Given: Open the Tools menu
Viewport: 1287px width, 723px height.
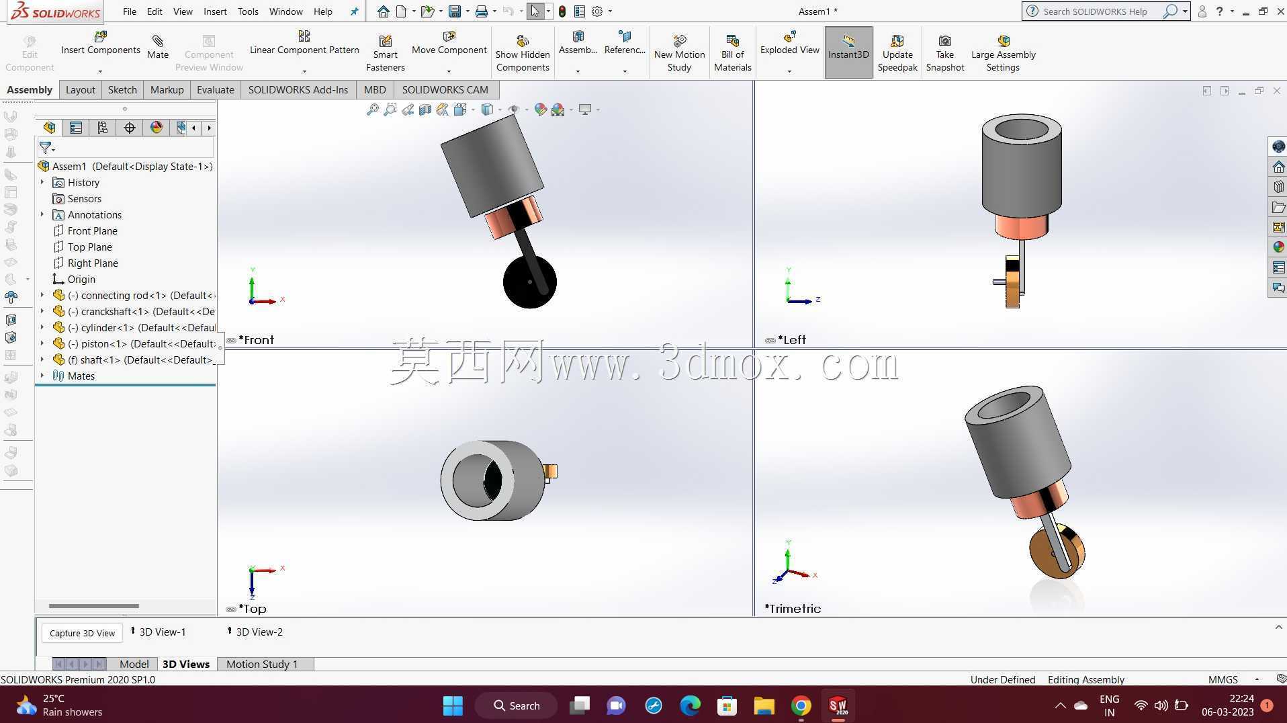Looking at the screenshot, I should pyautogui.click(x=248, y=11).
